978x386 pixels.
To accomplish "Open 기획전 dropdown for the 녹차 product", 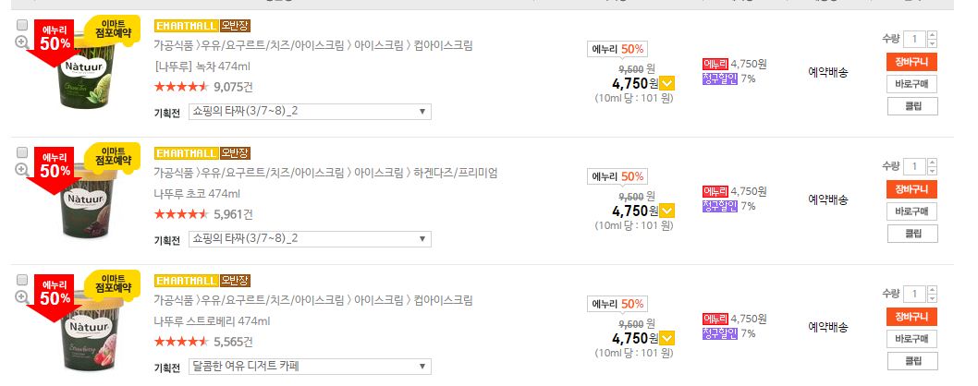I will [x=309, y=112].
